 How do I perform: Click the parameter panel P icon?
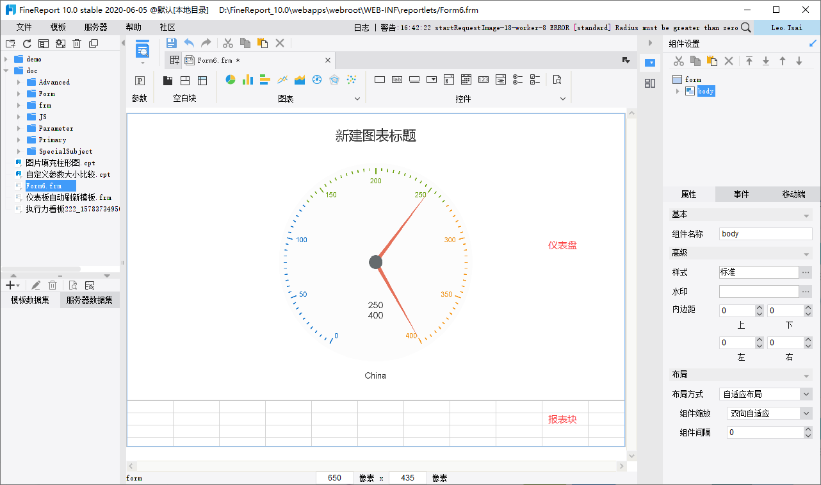[x=140, y=81]
